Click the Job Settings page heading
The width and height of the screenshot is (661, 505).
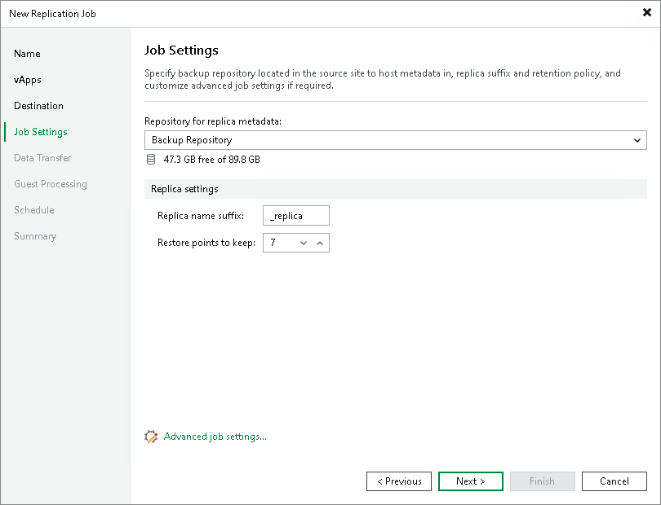pos(181,50)
